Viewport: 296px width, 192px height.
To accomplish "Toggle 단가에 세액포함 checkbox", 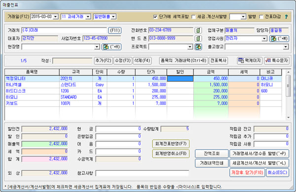I will [155, 17].
